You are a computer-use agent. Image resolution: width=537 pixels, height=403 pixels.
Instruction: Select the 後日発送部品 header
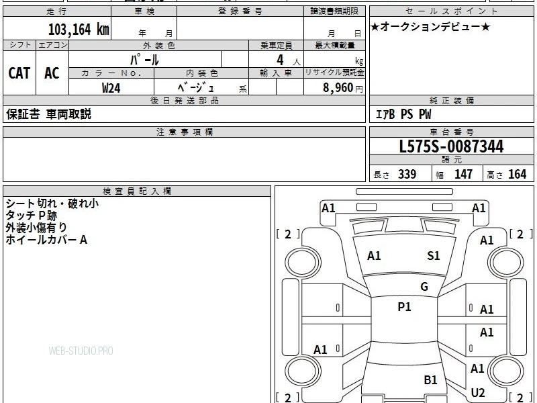[x=184, y=101]
